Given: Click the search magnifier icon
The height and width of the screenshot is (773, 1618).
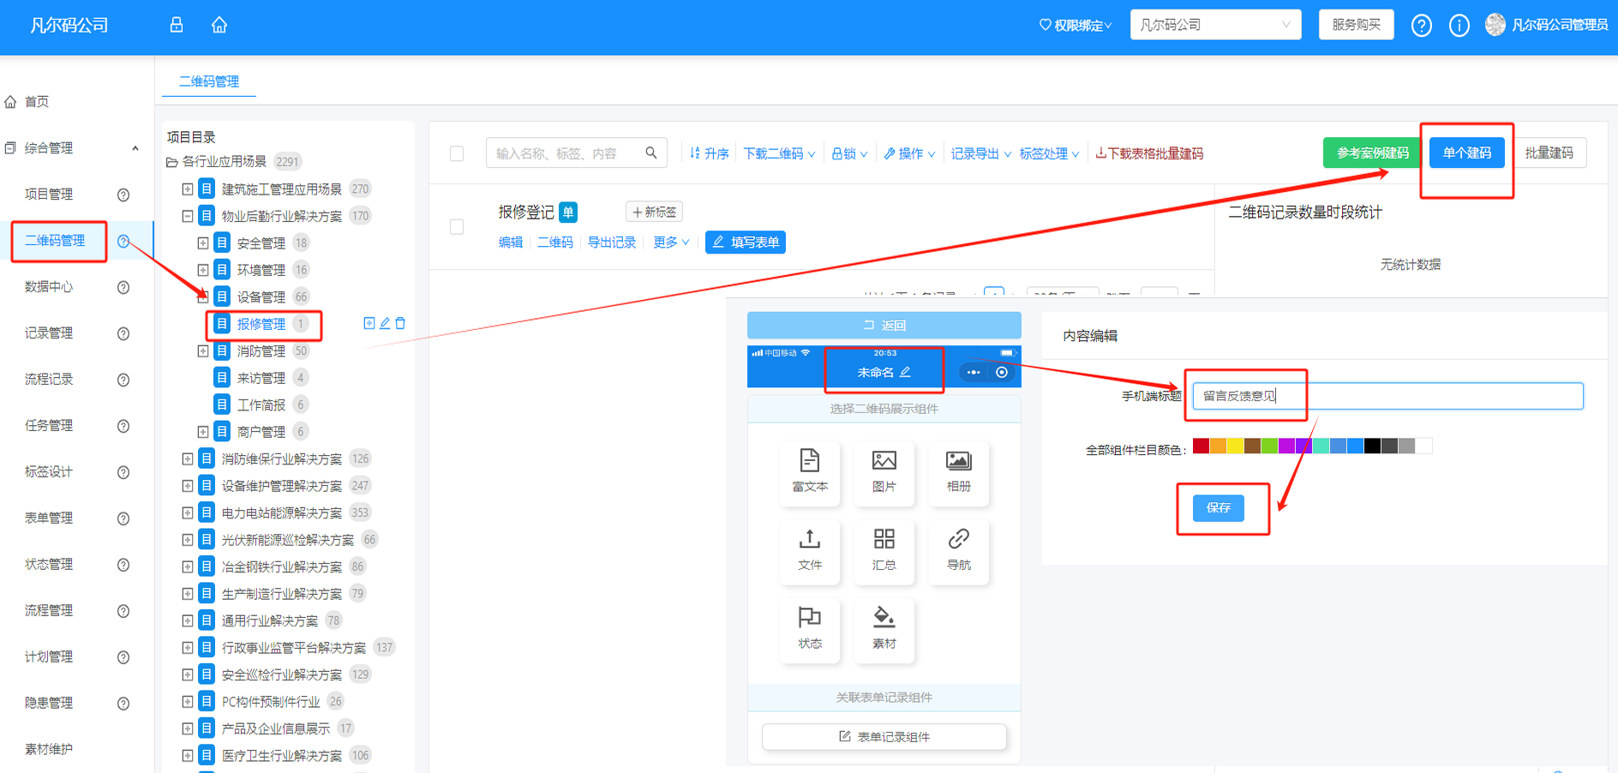Looking at the screenshot, I should [x=651, y=153].
